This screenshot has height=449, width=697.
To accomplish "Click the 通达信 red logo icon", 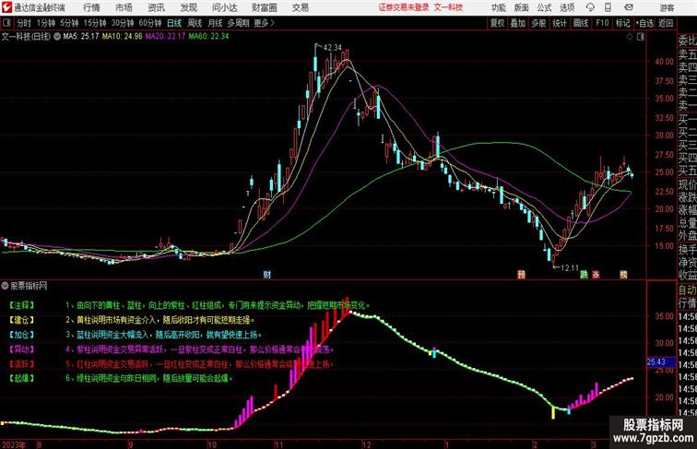I will click(x=6, y=7).
